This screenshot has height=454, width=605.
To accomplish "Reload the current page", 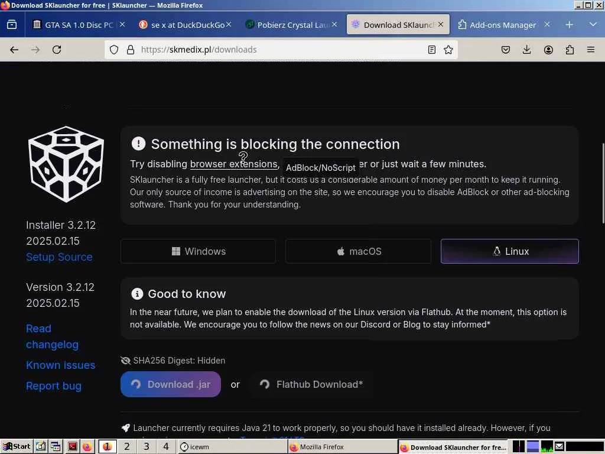I will click(x=57, y=50).
